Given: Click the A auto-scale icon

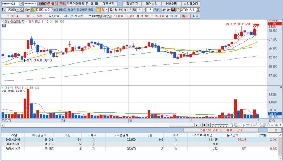Looking at the screenshot, I should click(x=280, y=125).
